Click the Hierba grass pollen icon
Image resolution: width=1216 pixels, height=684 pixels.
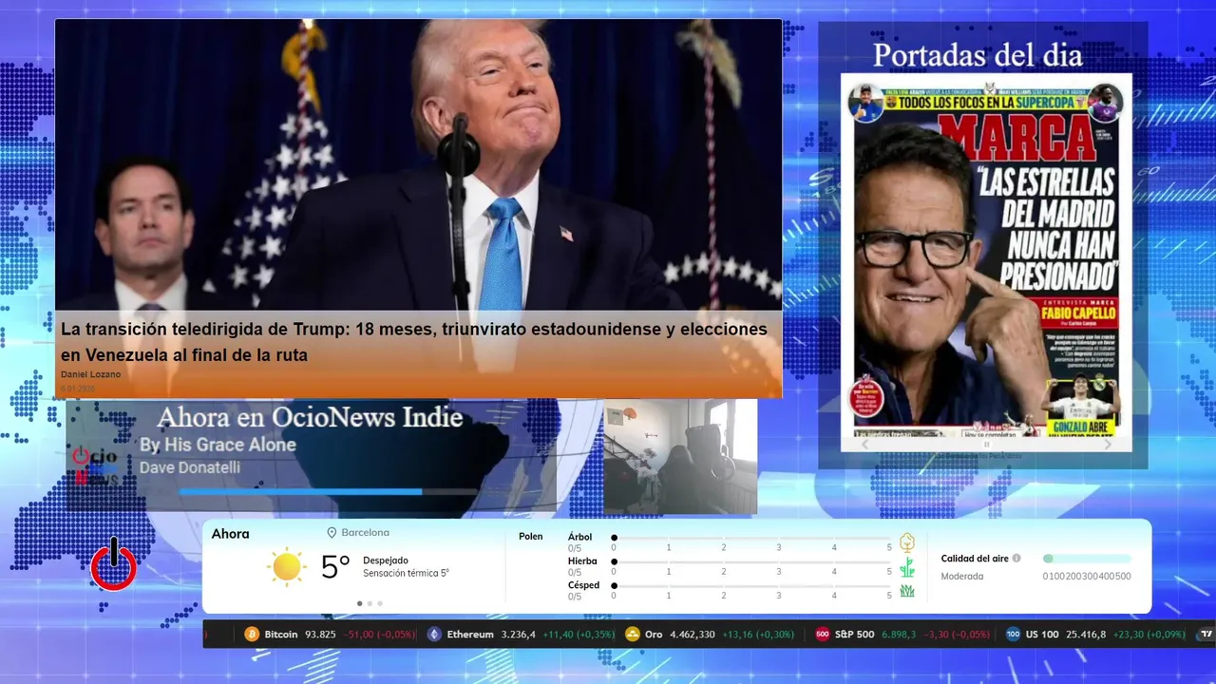coord(907,567)
